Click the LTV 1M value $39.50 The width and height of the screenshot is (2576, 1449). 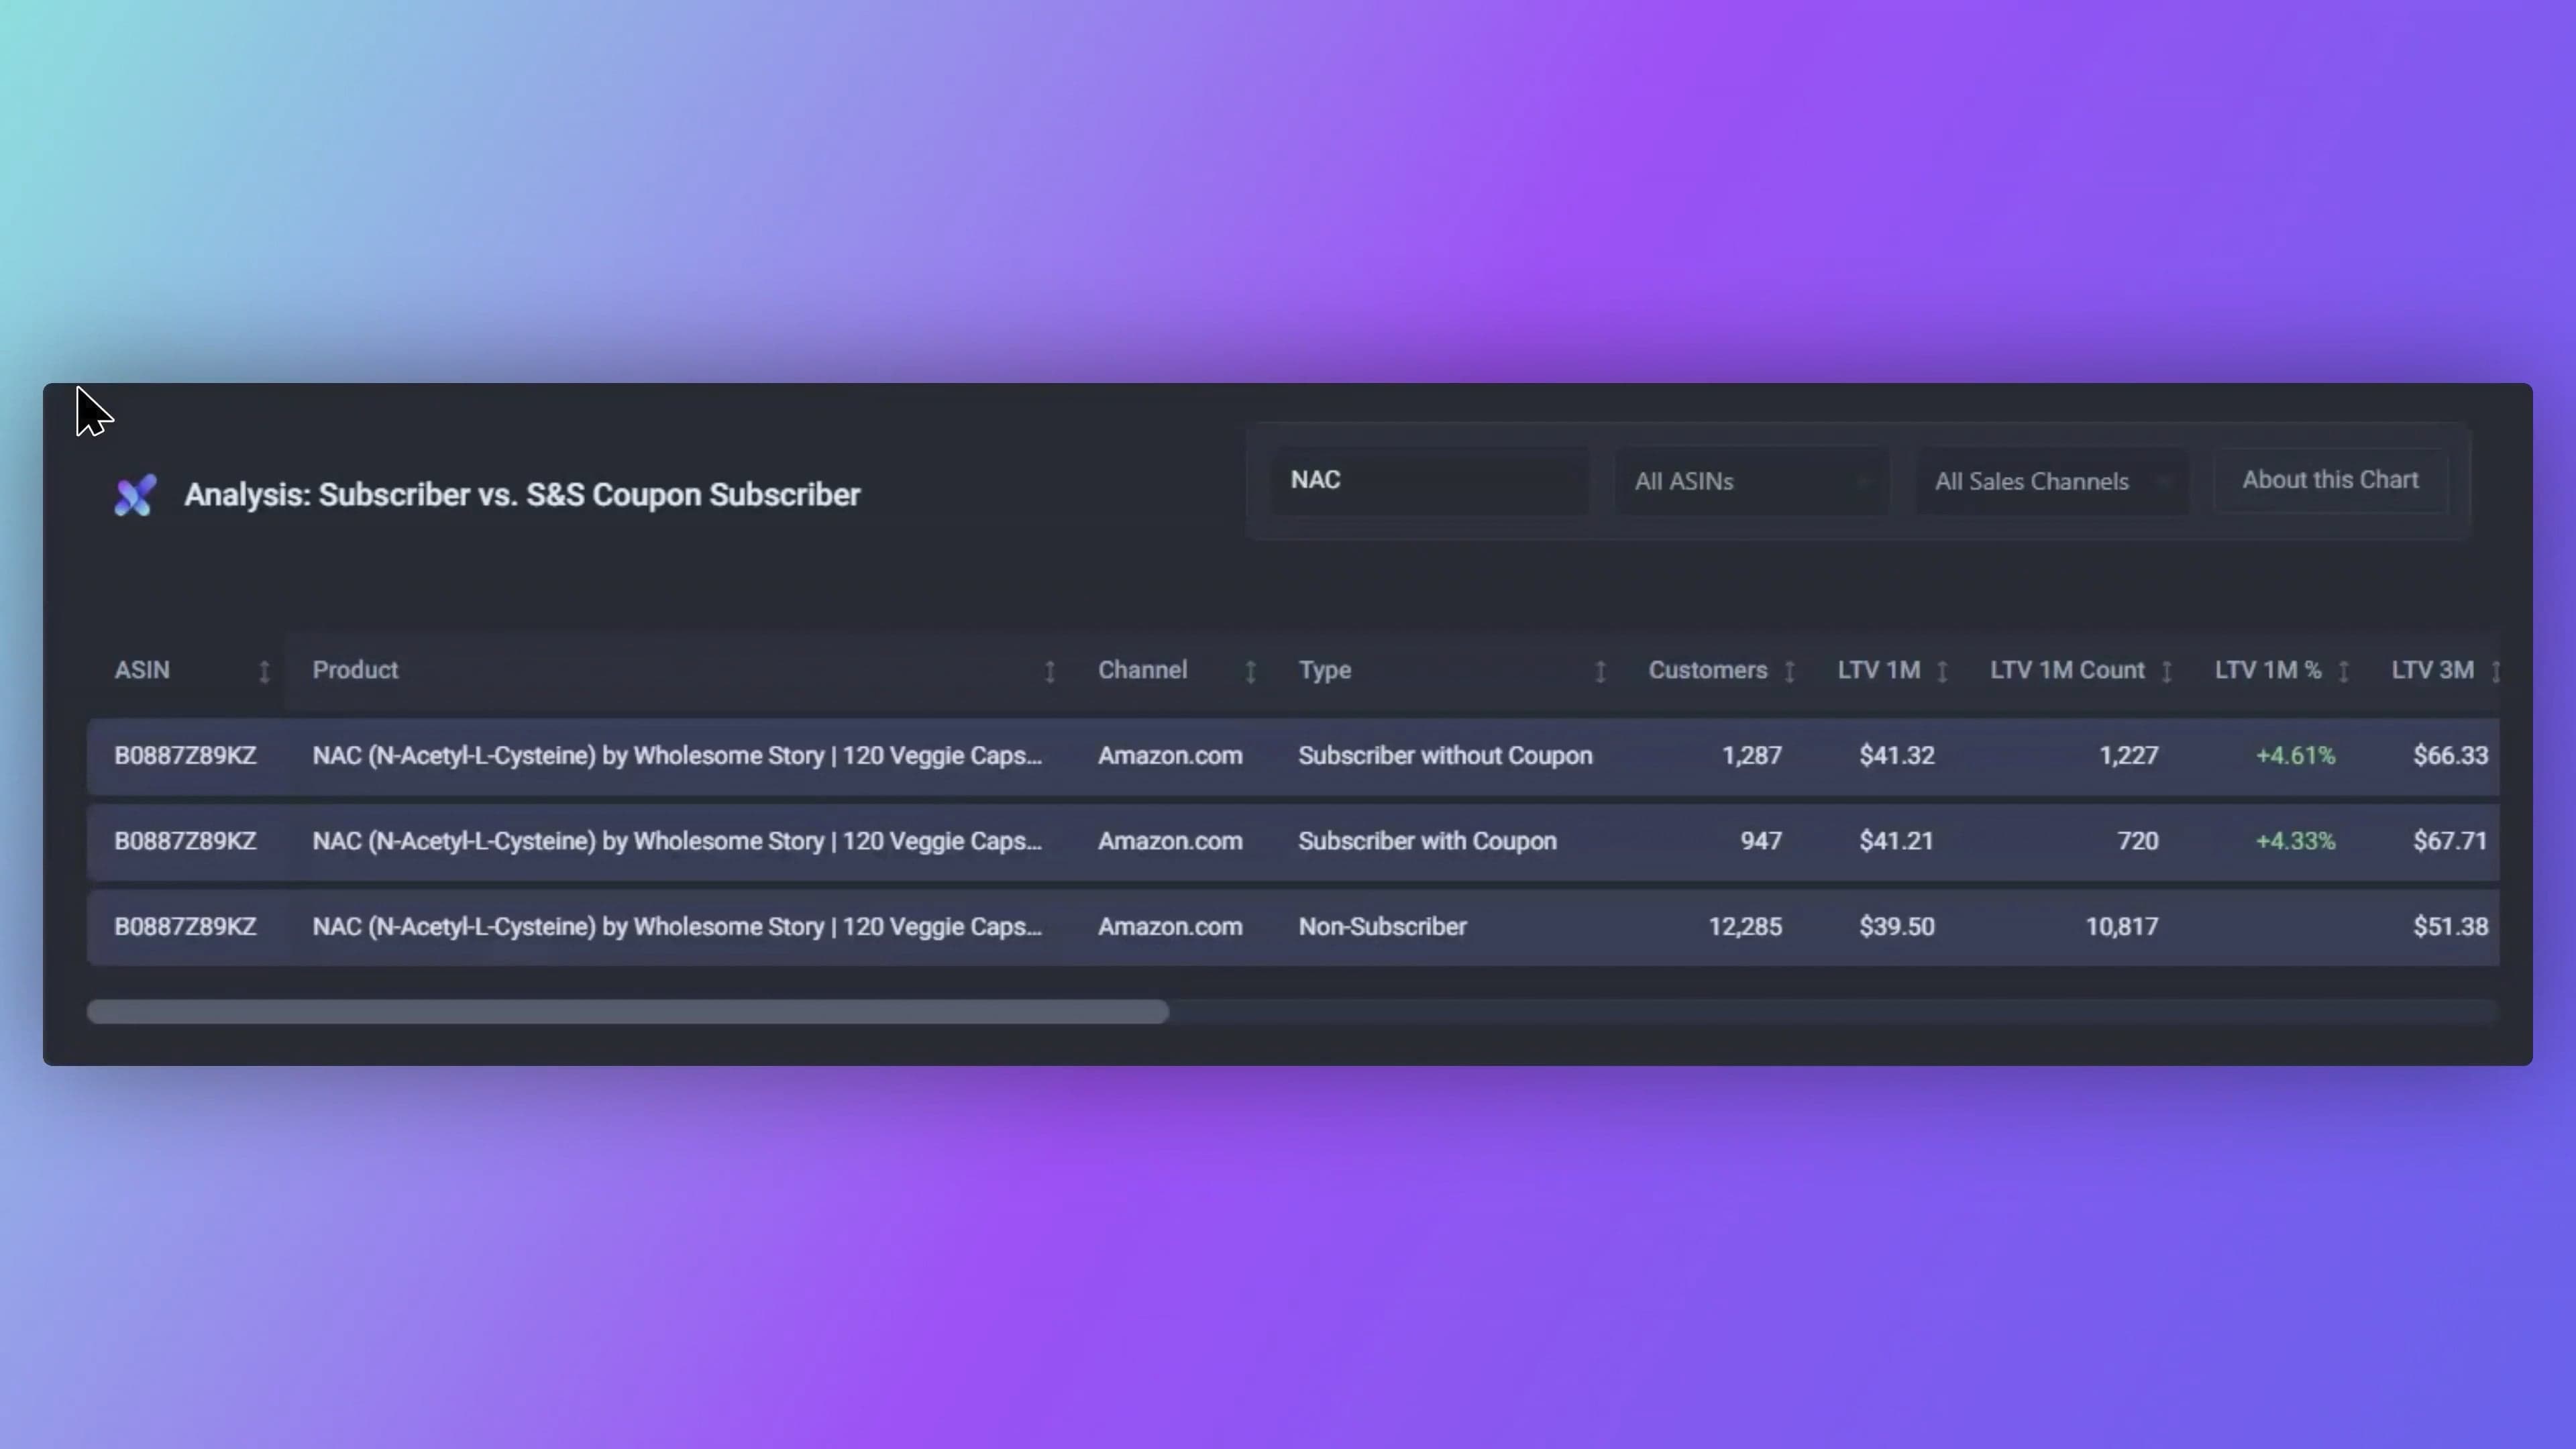(1897, 927)
